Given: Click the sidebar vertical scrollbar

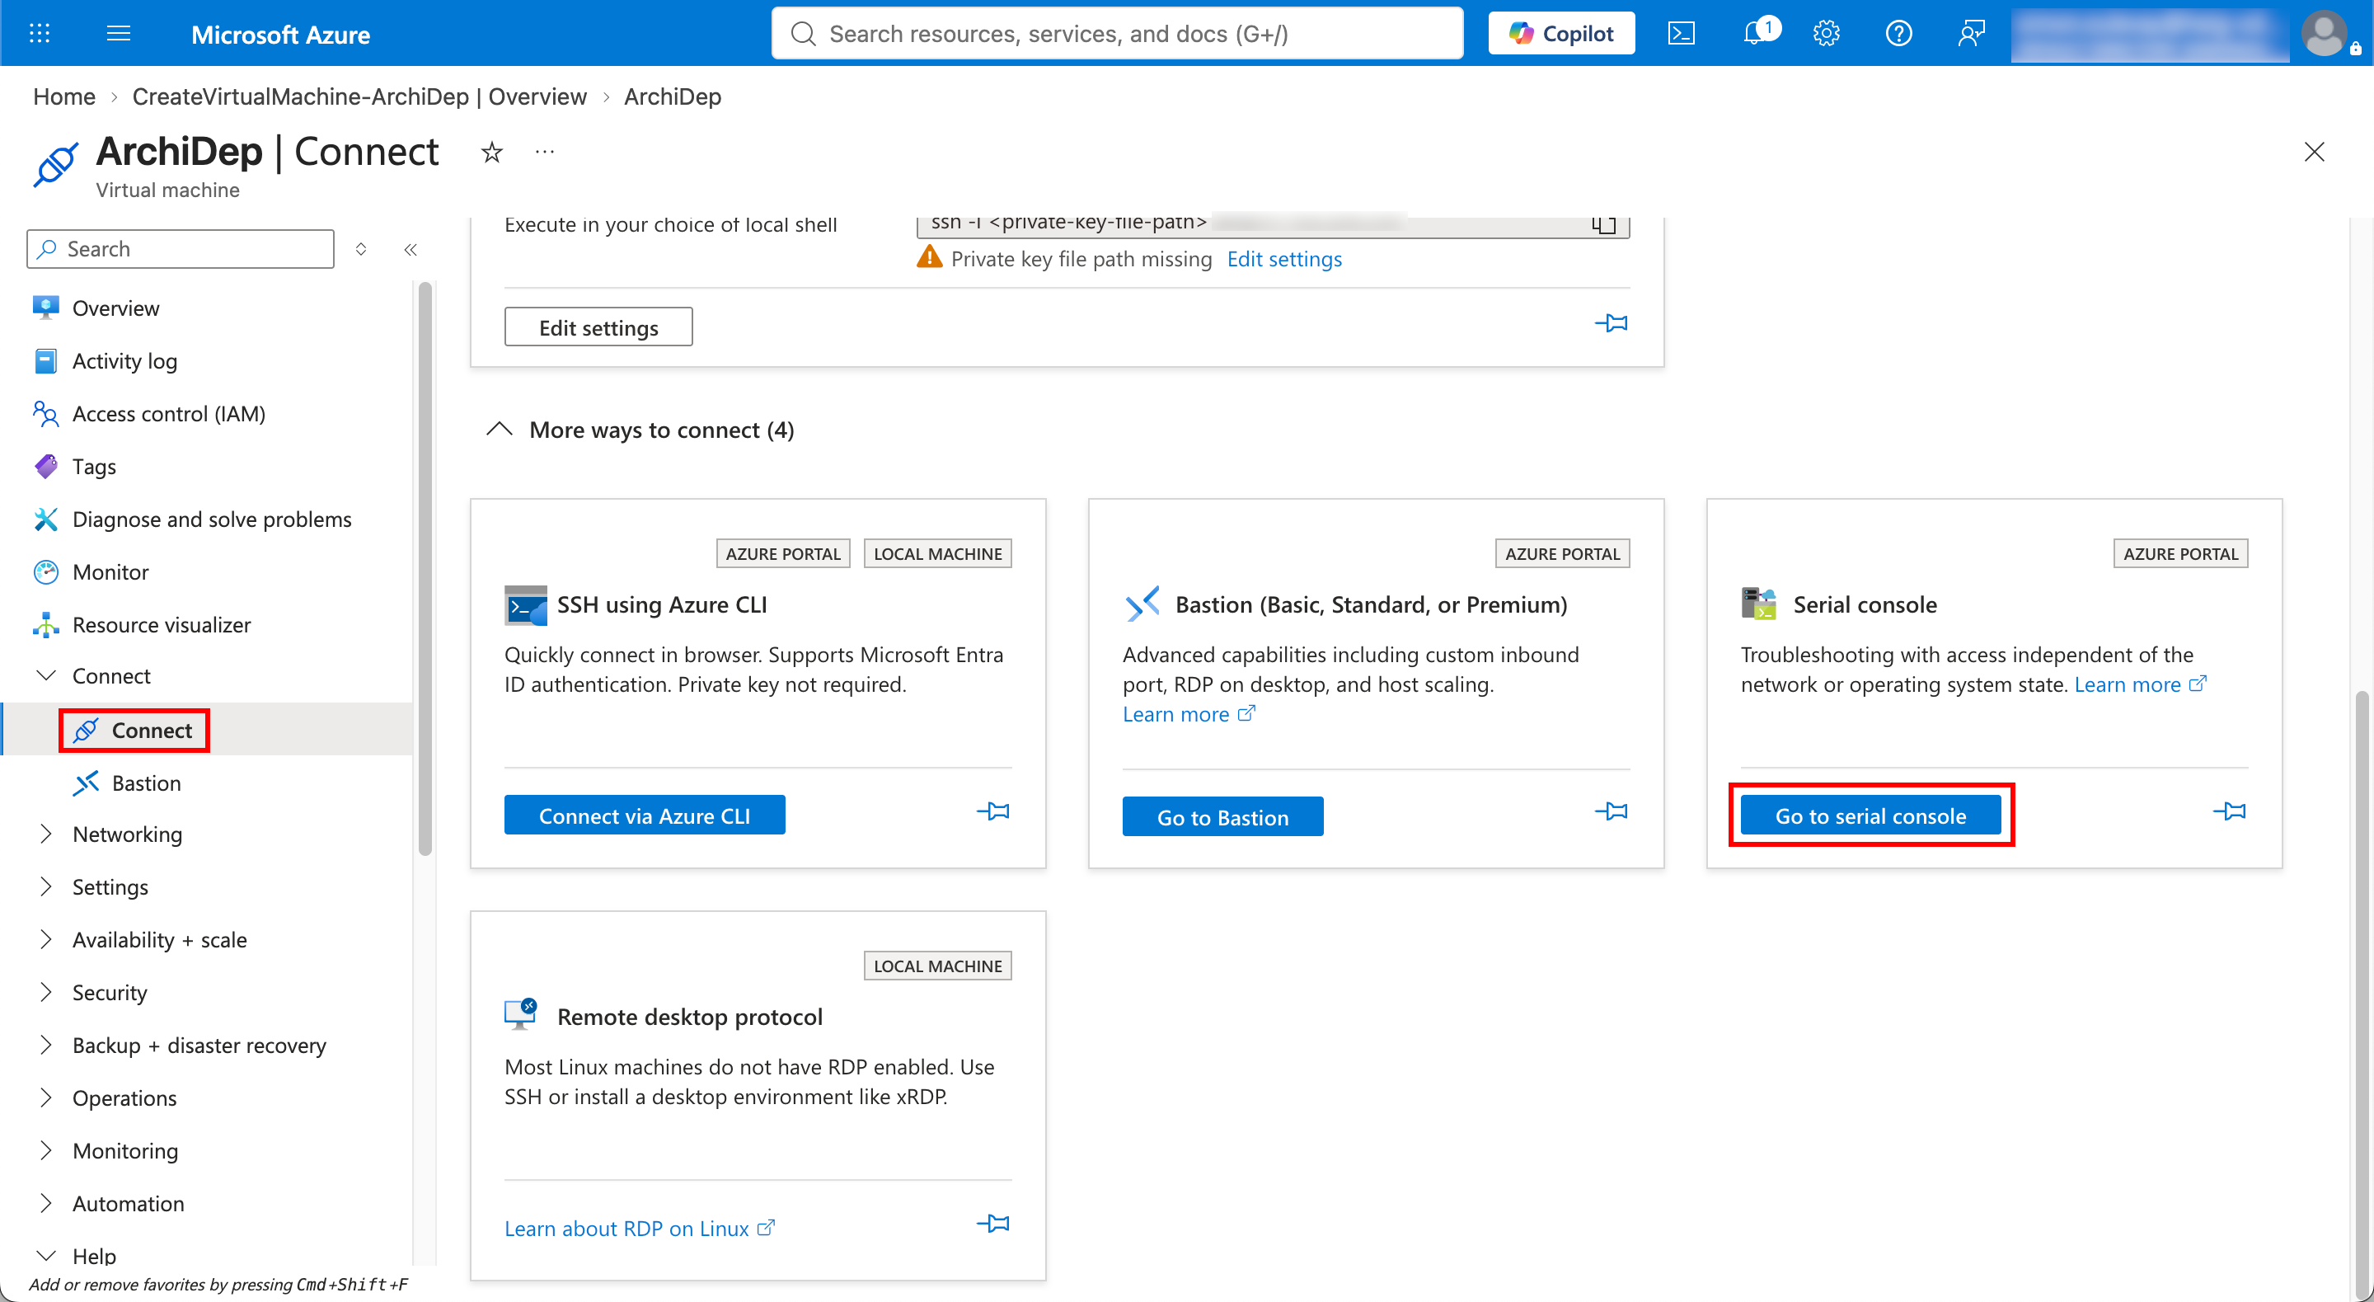Looking at the screenshot, I should (425, 569).
